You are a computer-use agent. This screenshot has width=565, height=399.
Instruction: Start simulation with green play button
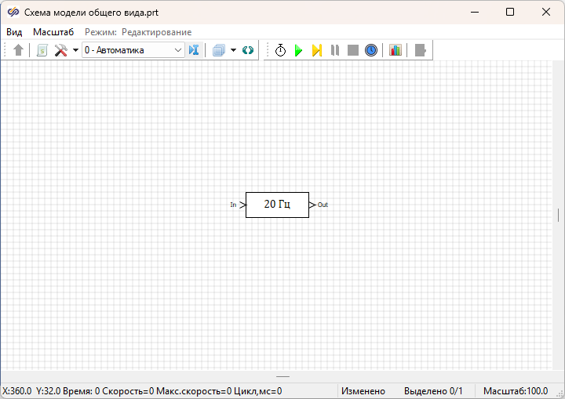pyautogui.click(x=298, y=50)
